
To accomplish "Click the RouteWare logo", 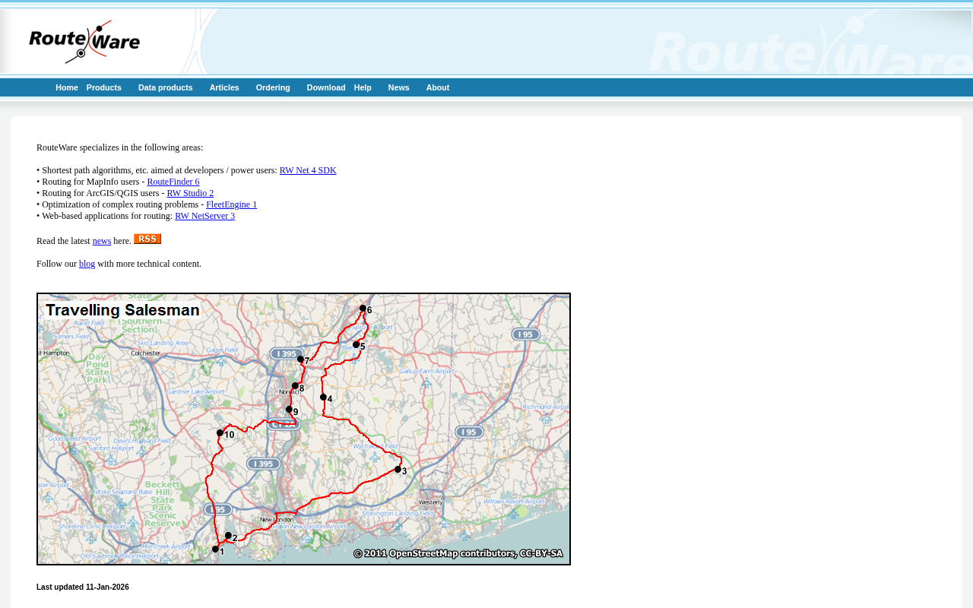I will tap(84, 42).
